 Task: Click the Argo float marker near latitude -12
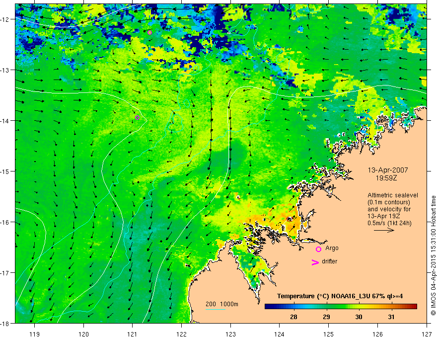149,33
